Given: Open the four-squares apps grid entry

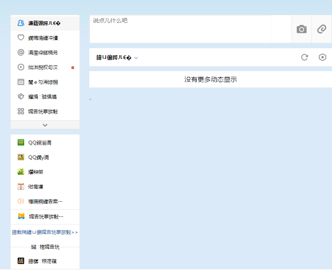Looking at the screenshot, I should click(x=45, y=112).
